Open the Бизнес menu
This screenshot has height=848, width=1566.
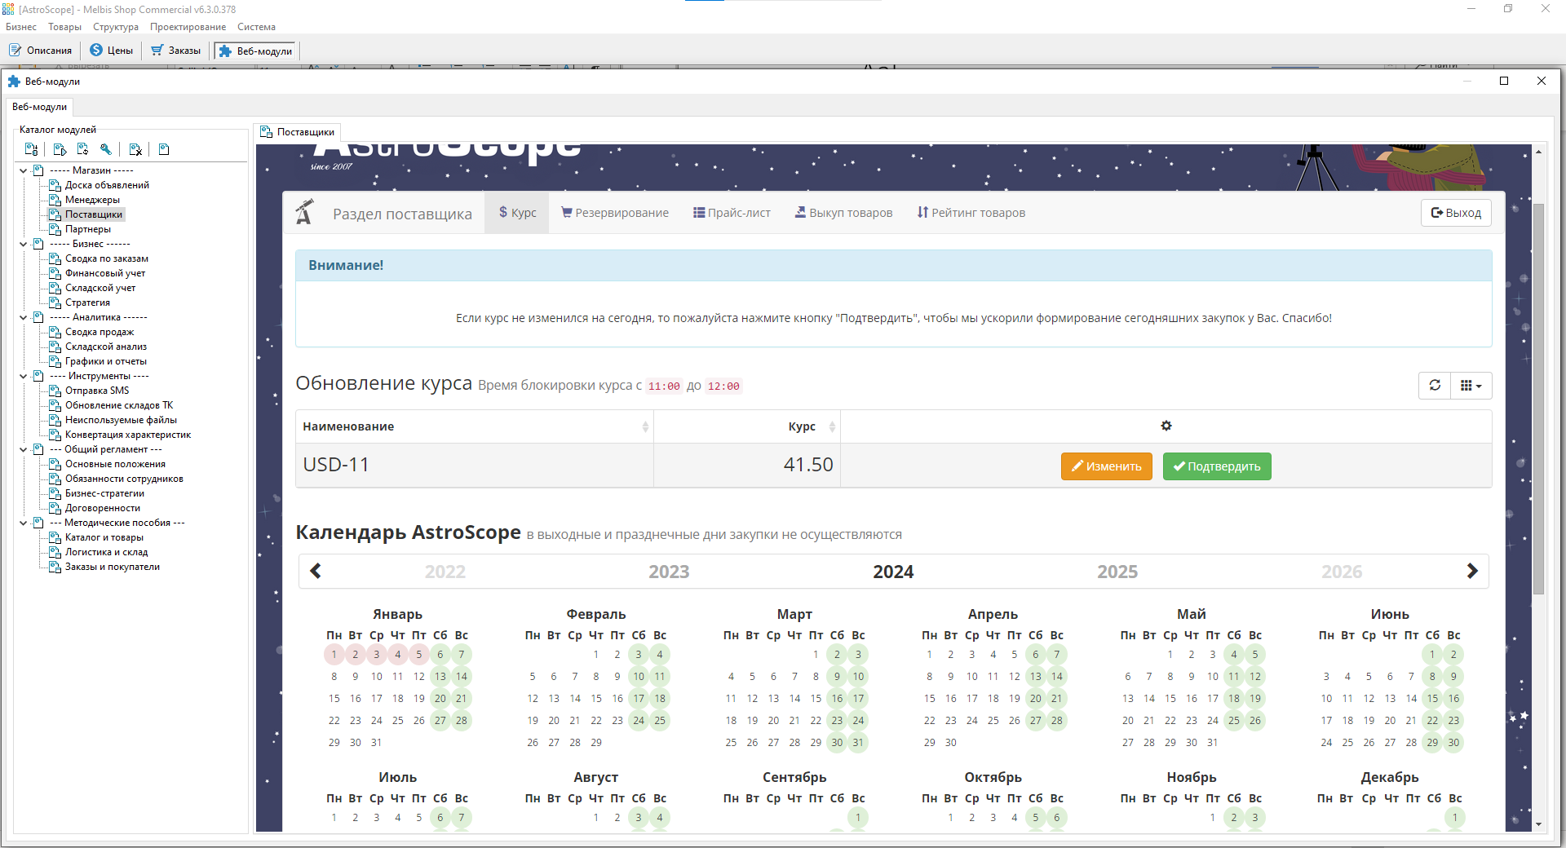coord(21,27)
